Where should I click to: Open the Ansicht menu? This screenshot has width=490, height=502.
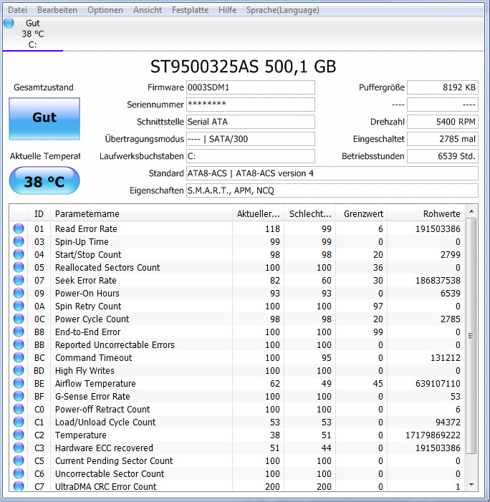[x=148, y=10]
